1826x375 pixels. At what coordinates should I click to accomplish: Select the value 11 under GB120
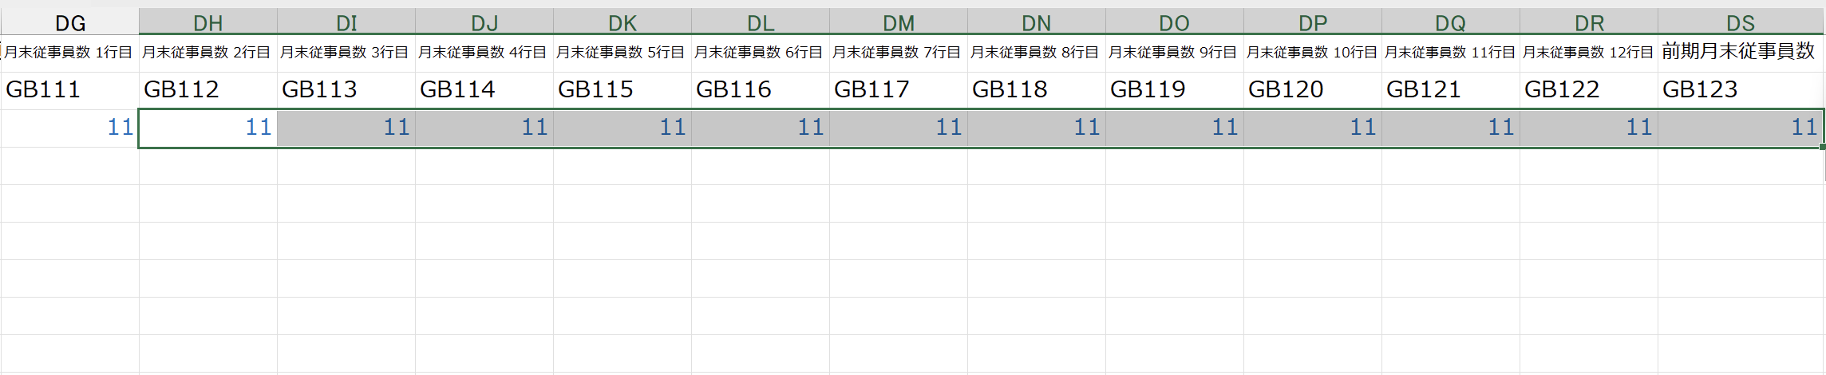point(1312,128)
